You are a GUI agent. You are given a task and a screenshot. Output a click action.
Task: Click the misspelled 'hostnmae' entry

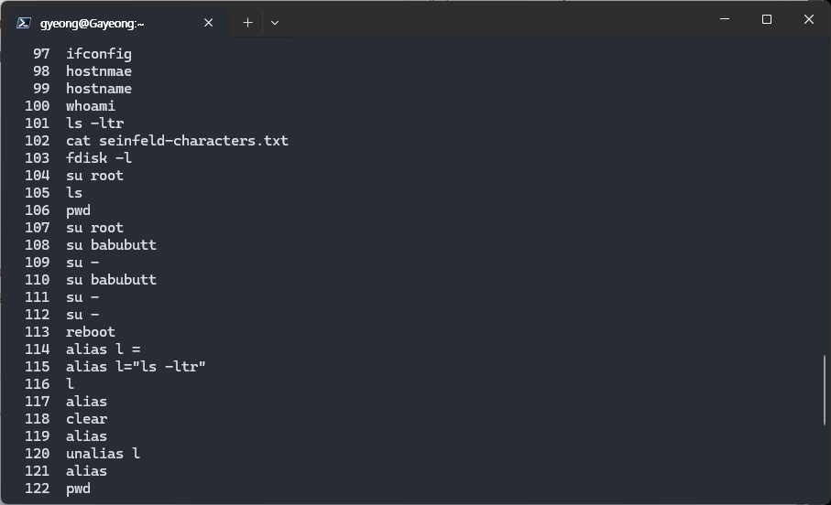pos(99,71)
